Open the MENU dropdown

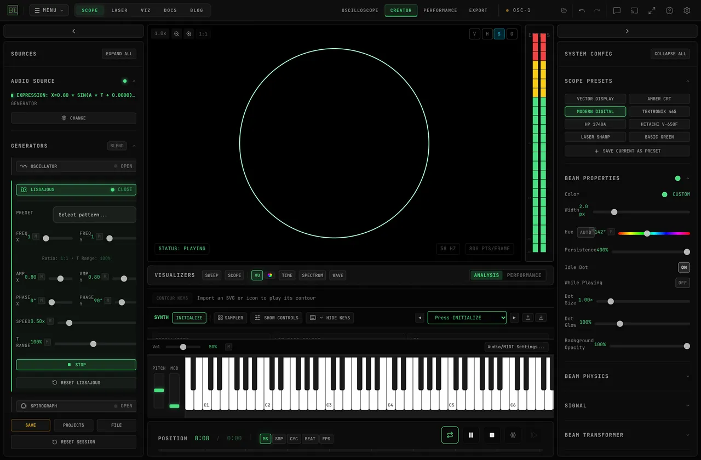[49, 10]
